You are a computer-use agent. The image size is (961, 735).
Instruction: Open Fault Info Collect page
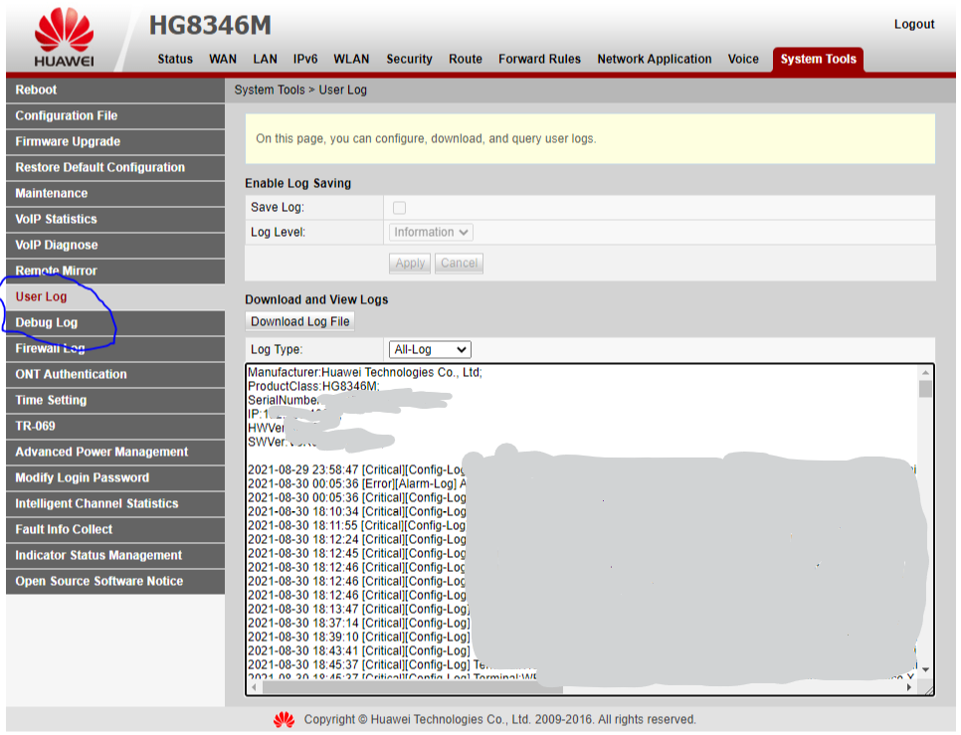click(x=115, y=529)
